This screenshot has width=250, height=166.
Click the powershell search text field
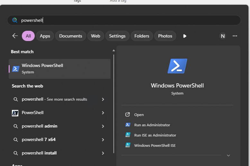pyautogui.click(x=124, y=20)
